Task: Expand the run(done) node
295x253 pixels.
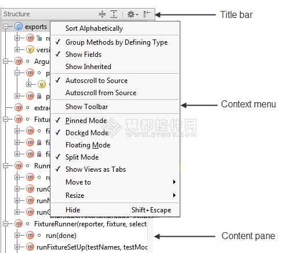Action: coord(17,236)
